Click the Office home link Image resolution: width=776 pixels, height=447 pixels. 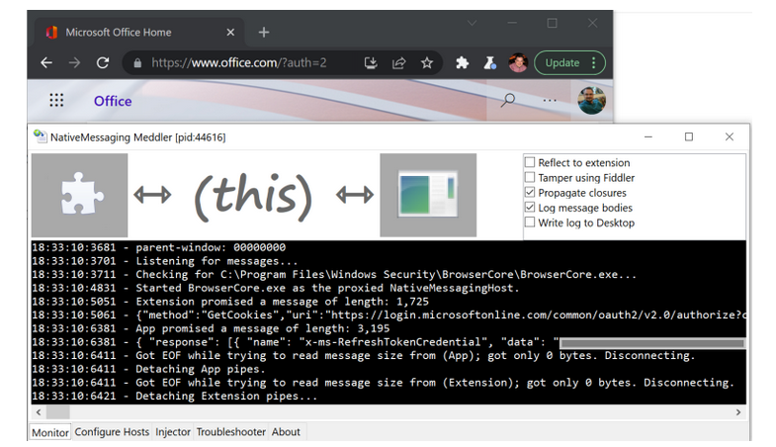coord(113,101)
